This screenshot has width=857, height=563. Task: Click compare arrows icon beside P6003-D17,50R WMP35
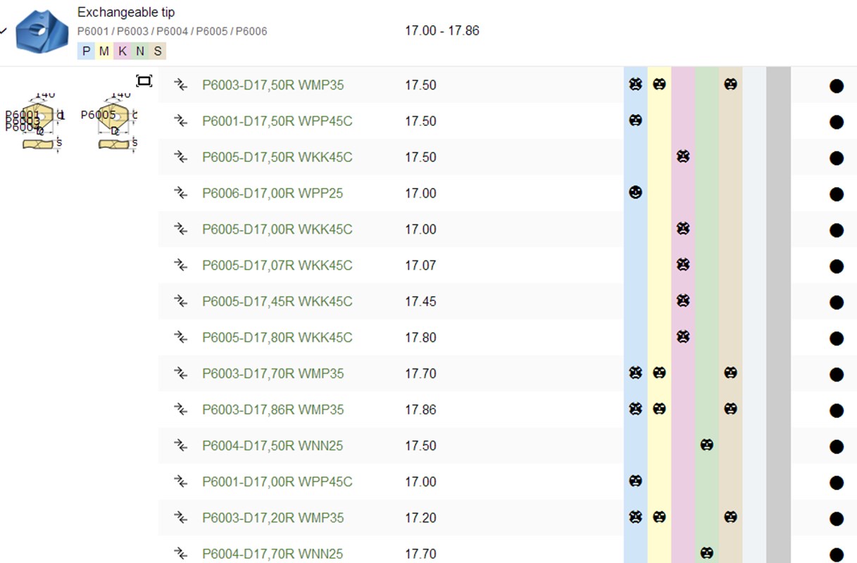pos(181,85)
